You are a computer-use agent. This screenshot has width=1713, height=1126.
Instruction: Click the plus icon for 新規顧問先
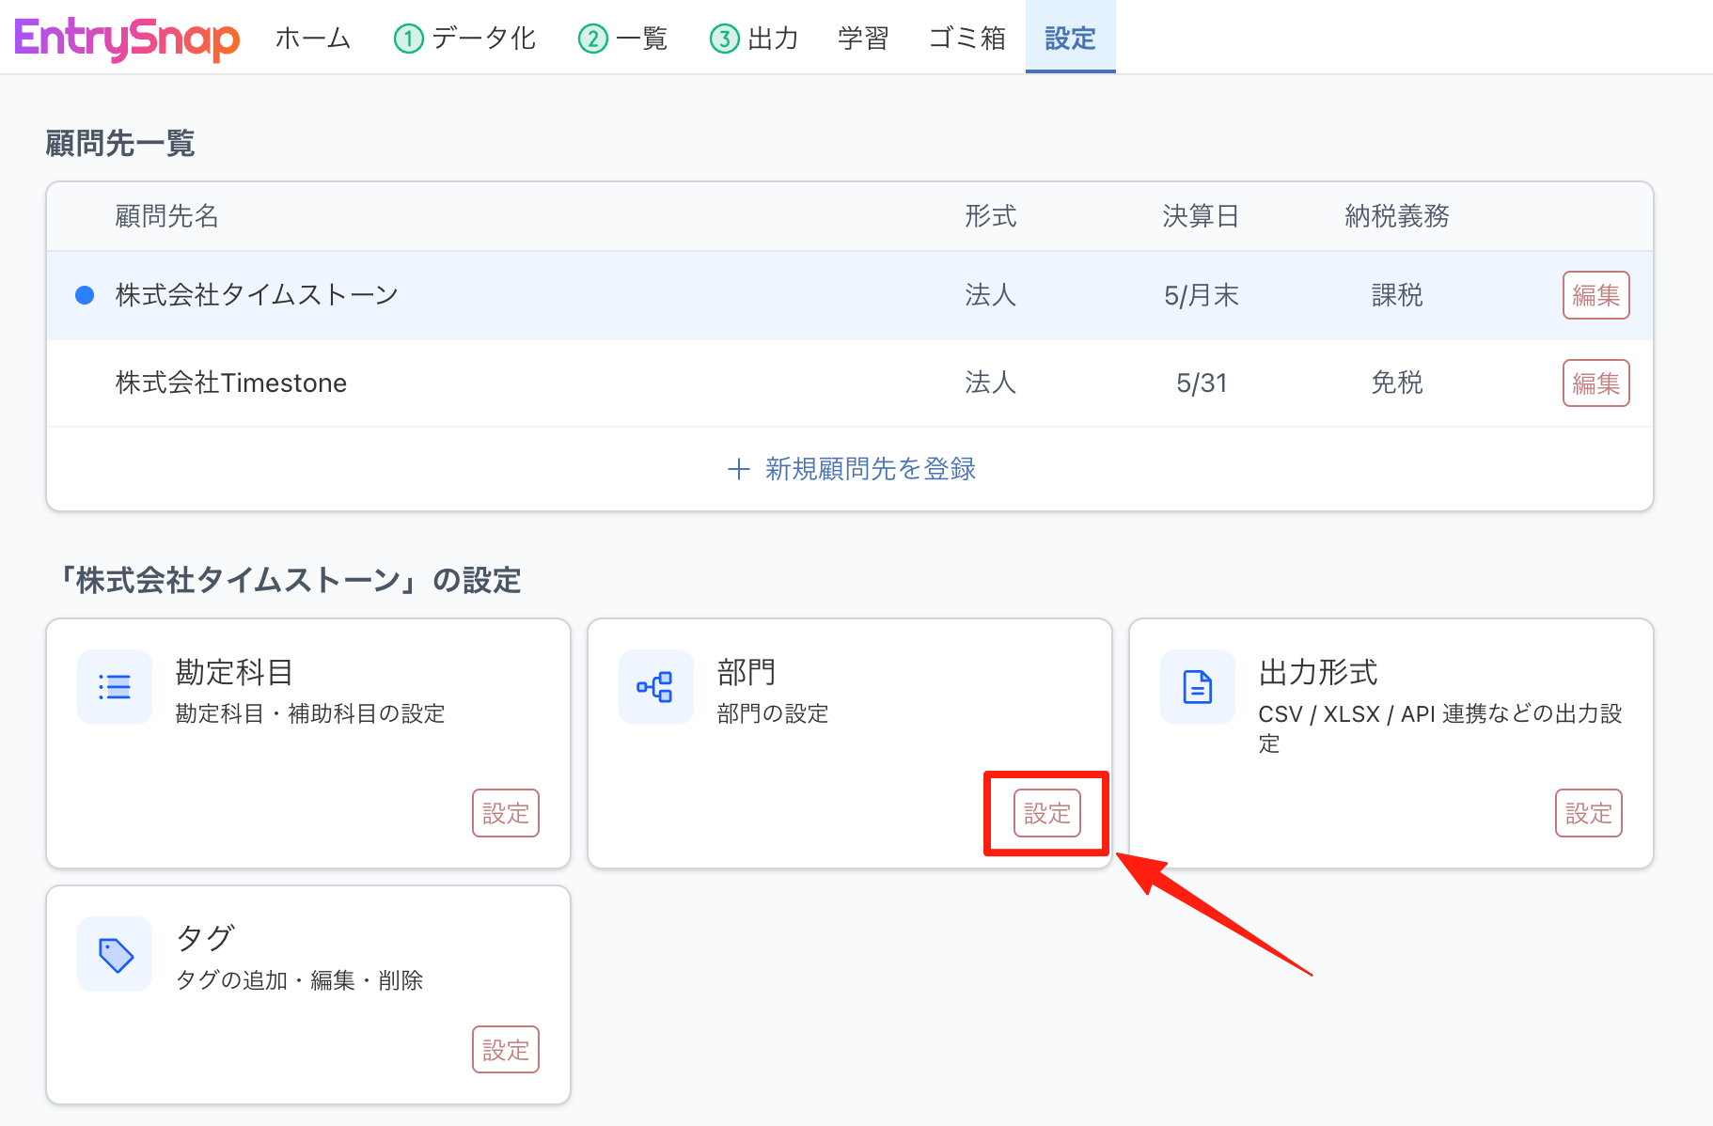739,469
